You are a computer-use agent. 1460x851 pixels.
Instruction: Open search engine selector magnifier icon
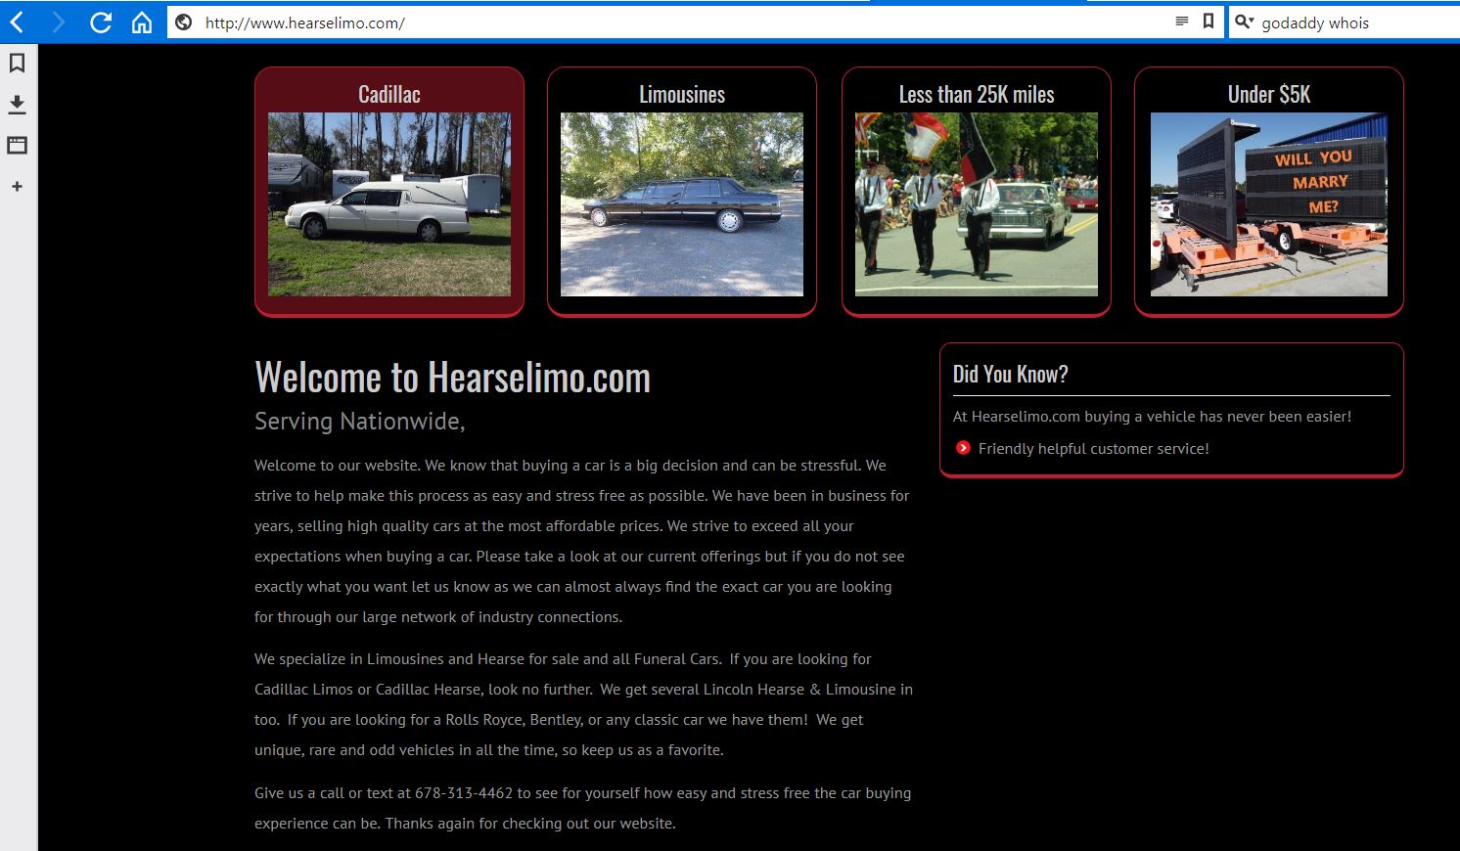(x=1244, y=22)
